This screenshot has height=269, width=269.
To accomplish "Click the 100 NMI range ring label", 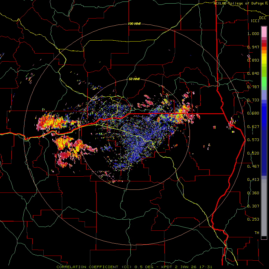I will pyautogui.click(x=134, y=24).
